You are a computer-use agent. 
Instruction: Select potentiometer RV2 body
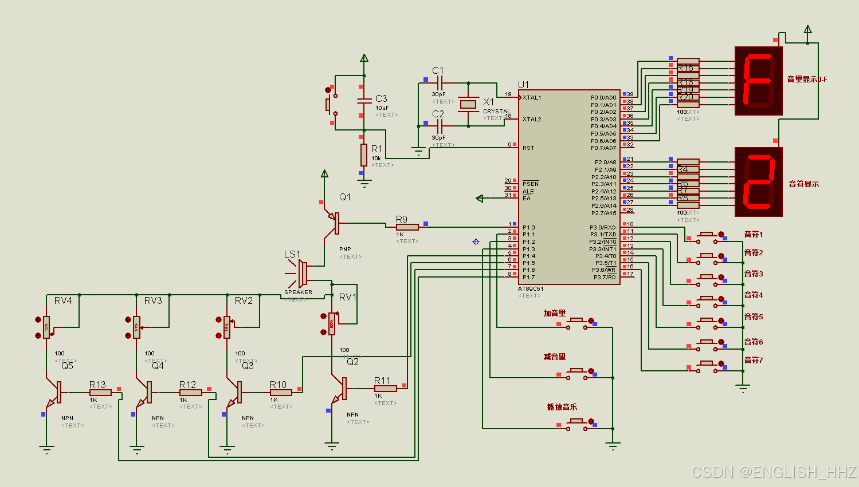(x=227, y=327)
